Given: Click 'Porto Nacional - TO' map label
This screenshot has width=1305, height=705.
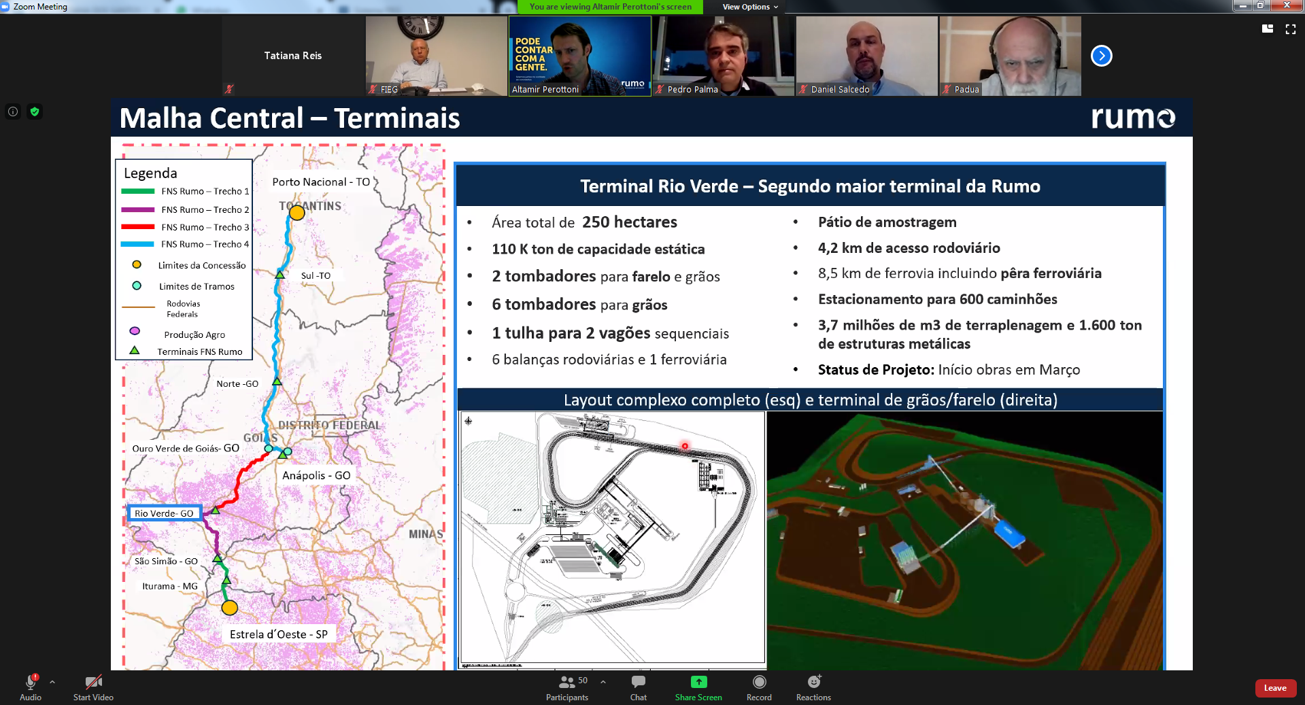Looking at the screenshot, I should pyautogui.click(x=321, y=182).
